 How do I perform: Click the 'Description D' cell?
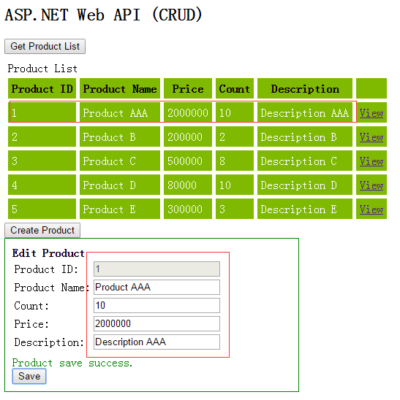coord(305,185)
